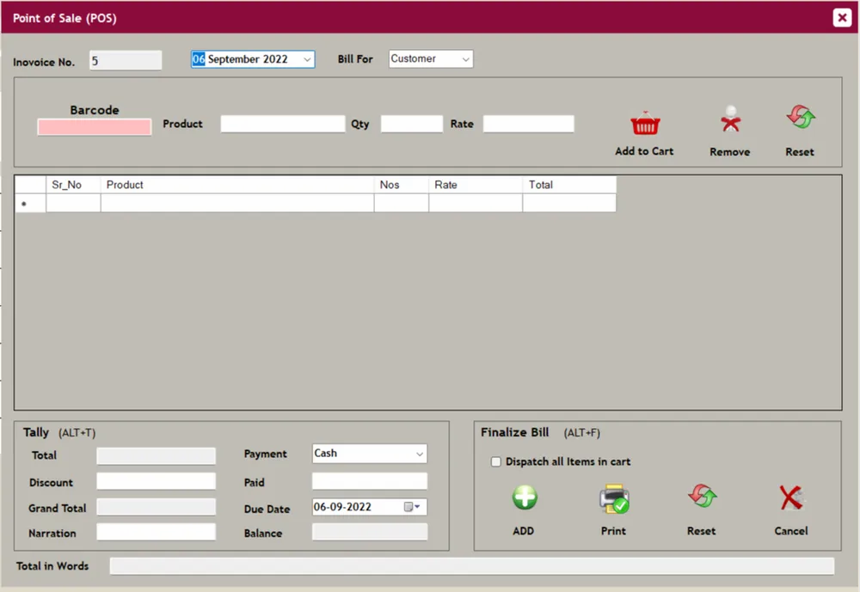Click the Product column header in grid

(237, 185)
